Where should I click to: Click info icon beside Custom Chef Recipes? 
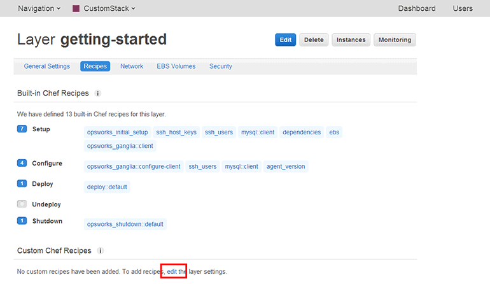pyautogui.click(x=101, y=251)
